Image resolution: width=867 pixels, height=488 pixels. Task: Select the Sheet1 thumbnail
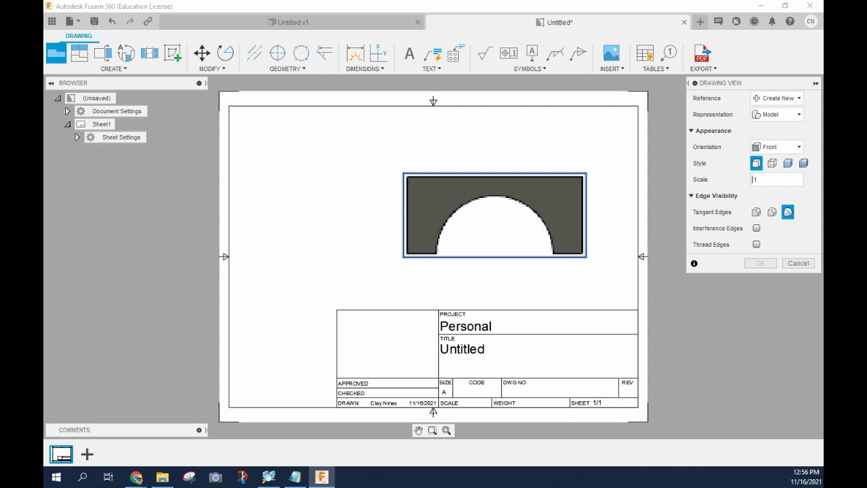coord(61,454)
